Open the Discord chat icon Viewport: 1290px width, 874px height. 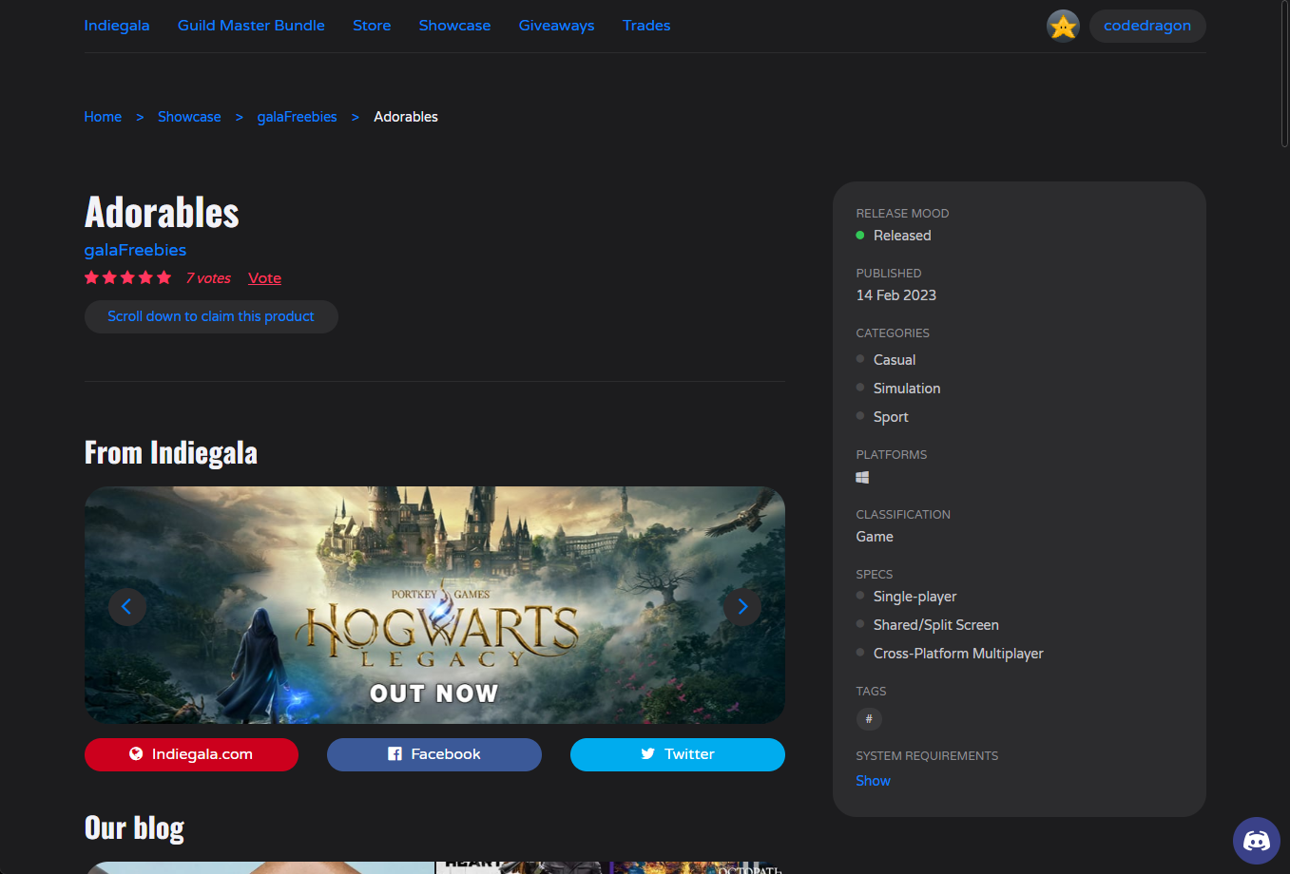click(x=1257, y=841)
